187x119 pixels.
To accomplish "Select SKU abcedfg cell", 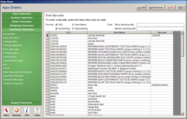I will [68, 93].
